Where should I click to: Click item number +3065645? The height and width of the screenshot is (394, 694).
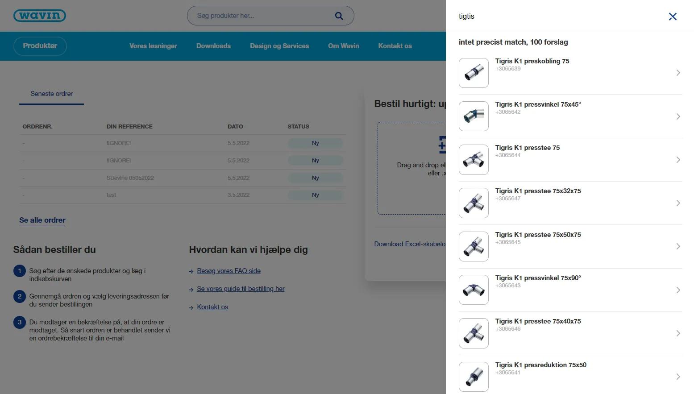[x=508, y=242]
